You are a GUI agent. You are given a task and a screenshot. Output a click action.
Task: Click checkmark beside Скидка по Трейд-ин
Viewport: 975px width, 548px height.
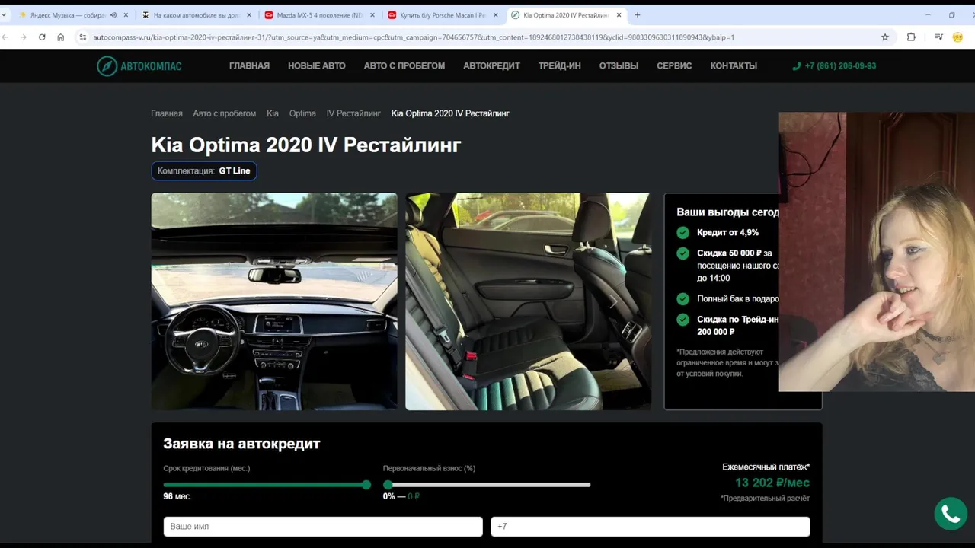(683, 320)
